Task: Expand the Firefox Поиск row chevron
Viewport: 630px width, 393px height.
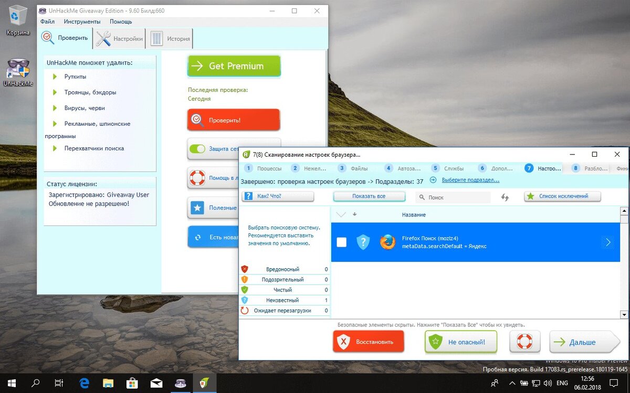Action: pos(608,242)
